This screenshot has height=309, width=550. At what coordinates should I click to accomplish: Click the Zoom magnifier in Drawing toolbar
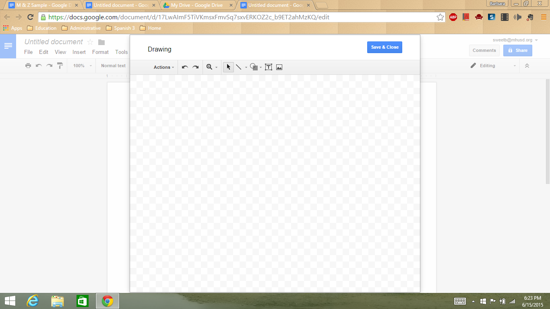(x=209, y=67)
